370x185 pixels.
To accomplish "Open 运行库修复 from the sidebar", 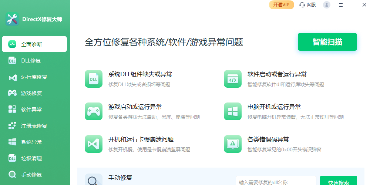I will [x=34, y=77].
